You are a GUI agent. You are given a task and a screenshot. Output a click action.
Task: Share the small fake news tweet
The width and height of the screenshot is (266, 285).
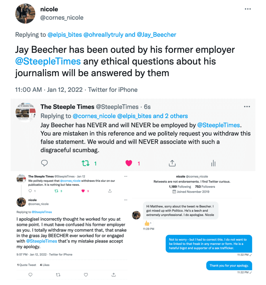tap(110, 191)
